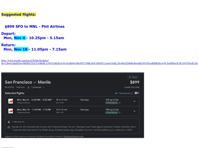The image size is (198, 148).
Task: Click Philippine Airlines logo on Nov 4 flight
Action: 11,101
